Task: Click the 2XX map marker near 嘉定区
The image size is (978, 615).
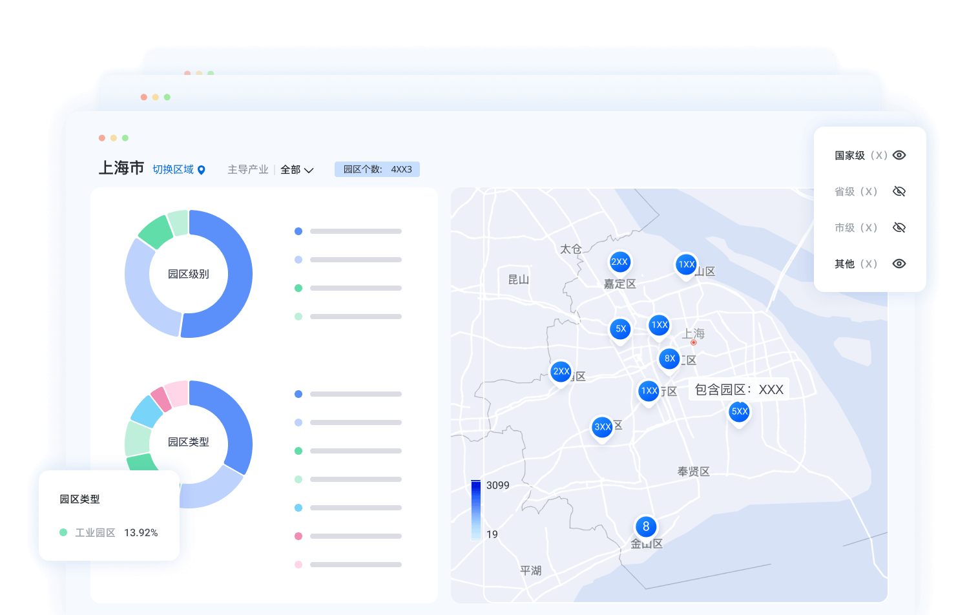Action: point(619,262)
